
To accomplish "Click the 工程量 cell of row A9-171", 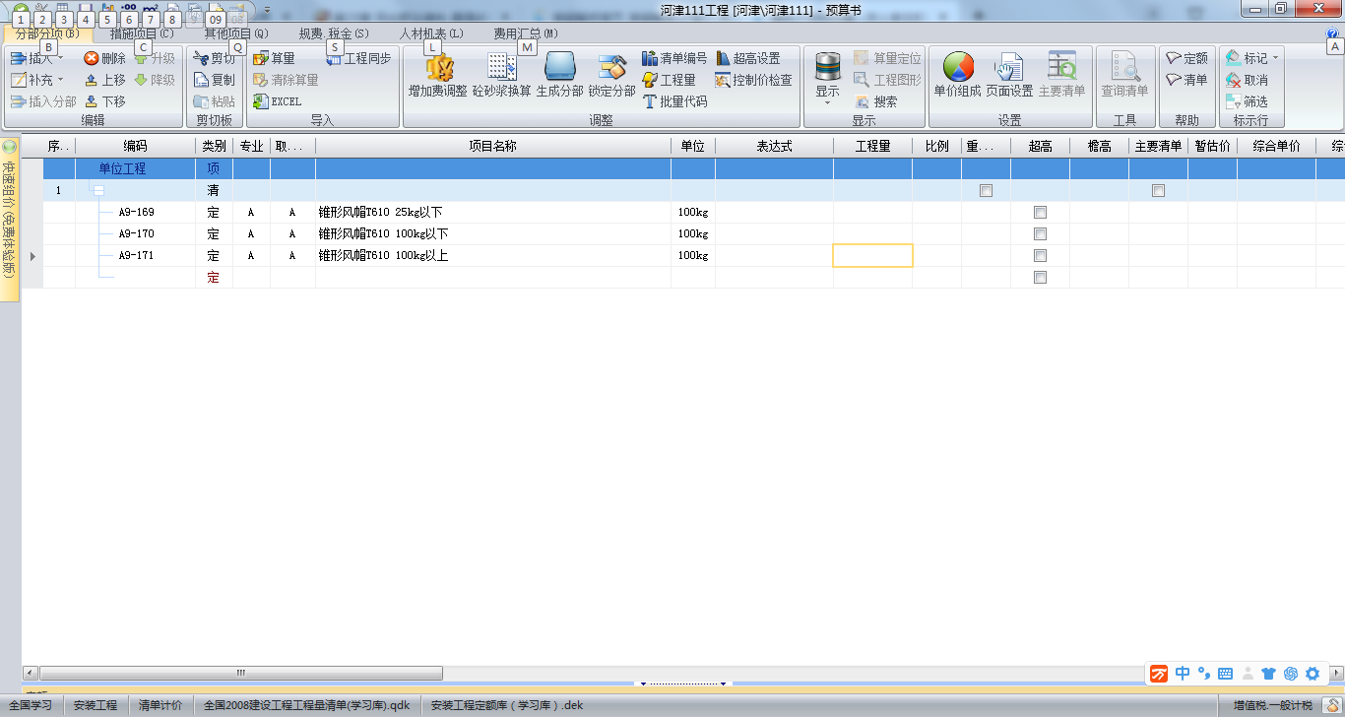I will point(872,255).
